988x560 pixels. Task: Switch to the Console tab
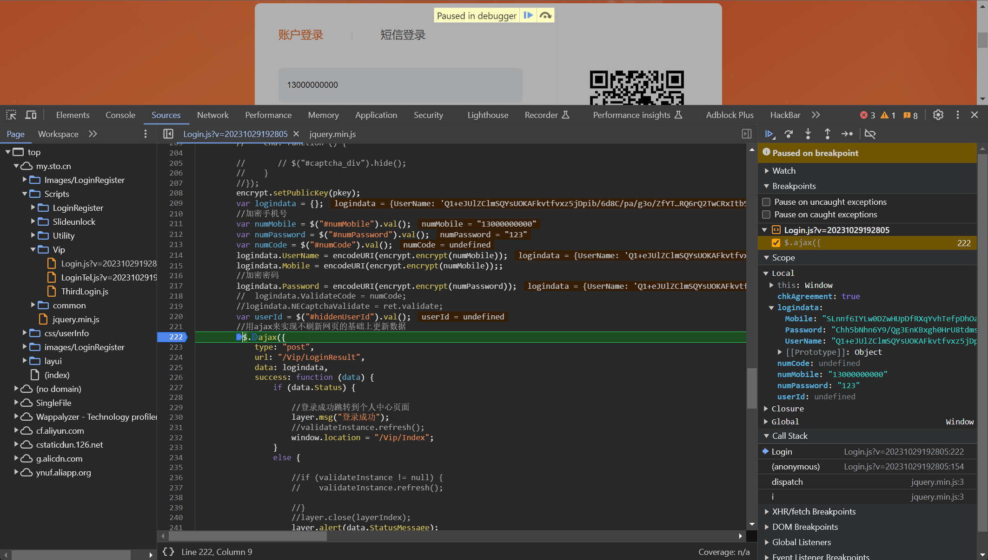pos(120,115)
